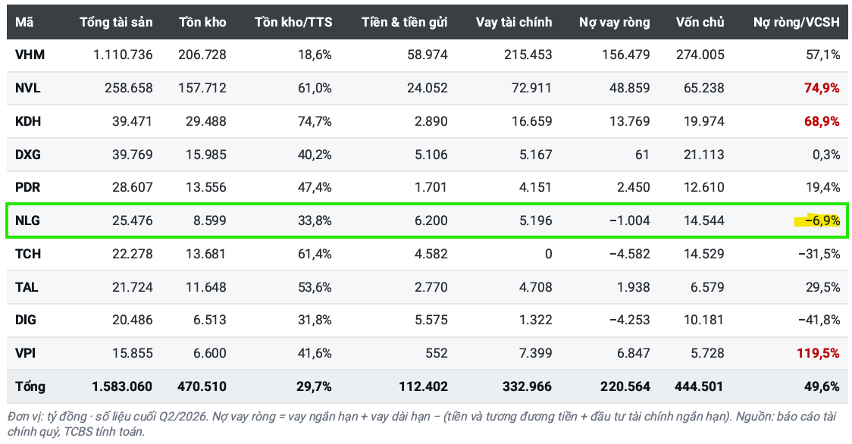Open the KDH ticker row
The width and height of the screenshot is (852, 444).
click(427, 121)
